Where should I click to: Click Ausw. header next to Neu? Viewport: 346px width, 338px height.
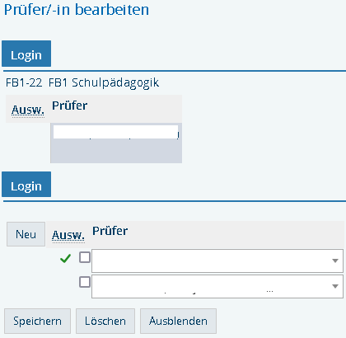point(68,235)
